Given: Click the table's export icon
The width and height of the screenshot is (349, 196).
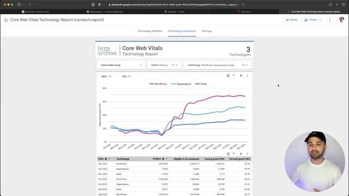Looking at the screenshot, I should coord(228,154).
